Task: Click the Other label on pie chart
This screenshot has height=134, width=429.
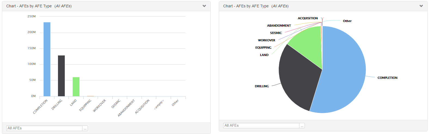Action: tap(347, 21)
